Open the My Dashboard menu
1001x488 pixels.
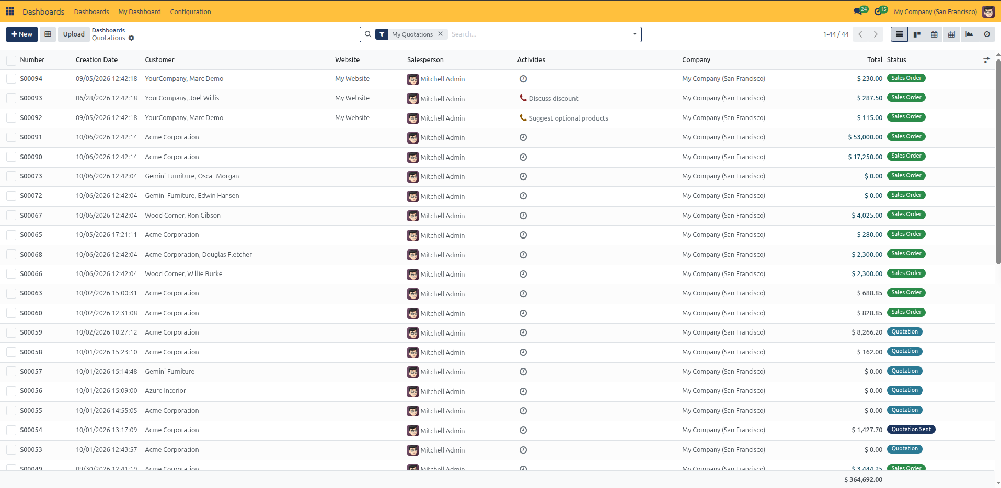[140, 11]
